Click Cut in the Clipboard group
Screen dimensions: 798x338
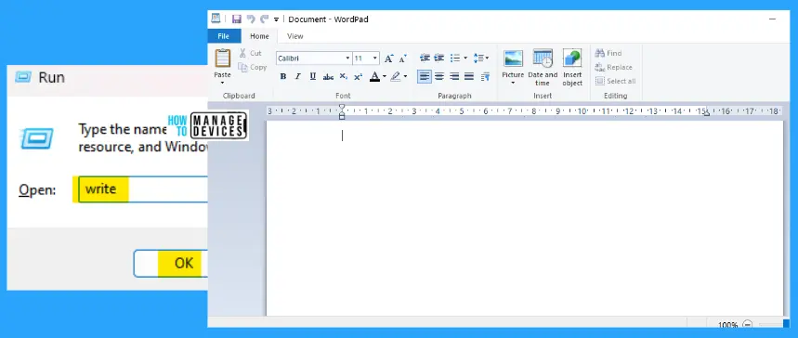251,53
